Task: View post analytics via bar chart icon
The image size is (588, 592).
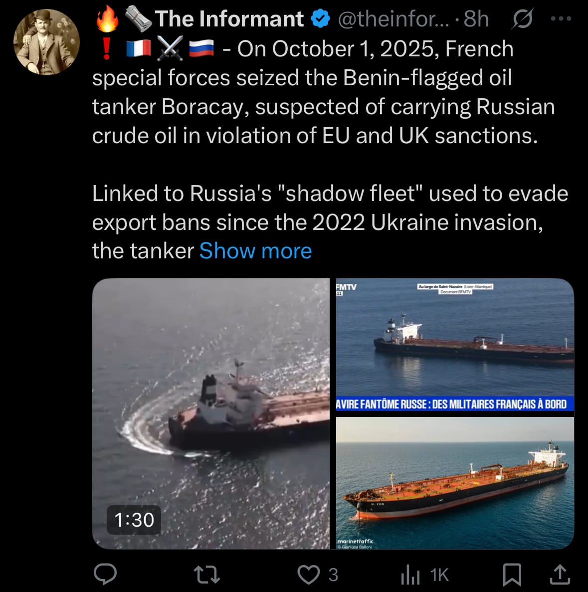Action: point(410,575)
